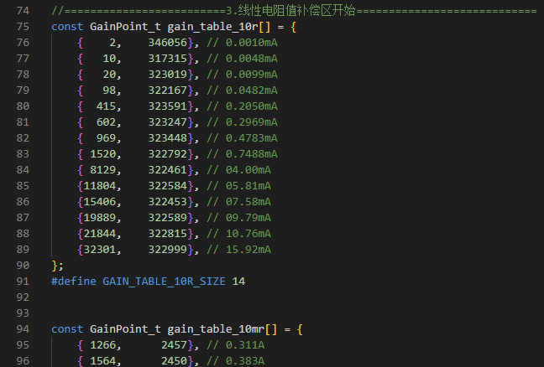544x367 pixels.
Task: Click the comment 0.383A on line 96
Action: (x=245, y=361)
